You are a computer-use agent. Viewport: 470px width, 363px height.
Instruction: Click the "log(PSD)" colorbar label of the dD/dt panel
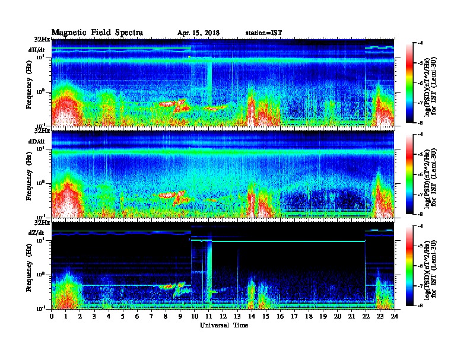click(427, 178)
